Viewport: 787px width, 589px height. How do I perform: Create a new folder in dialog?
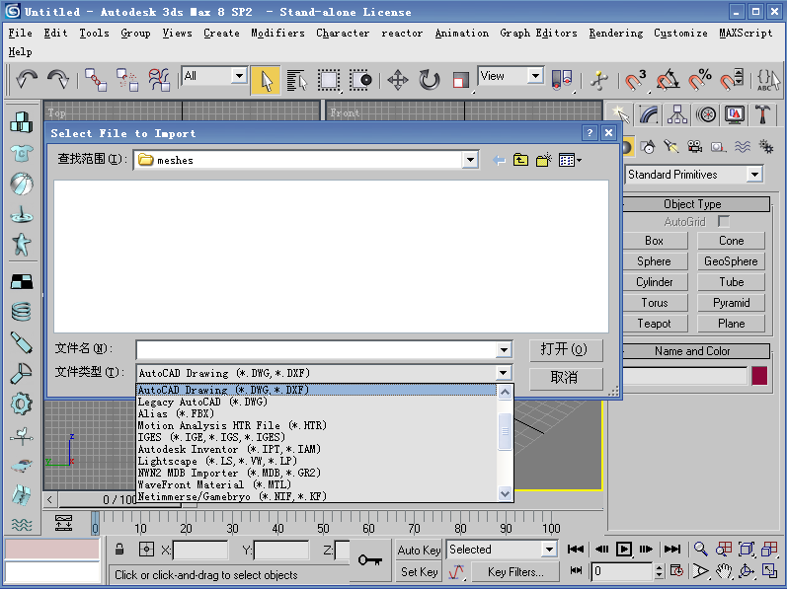click(544, 160)
